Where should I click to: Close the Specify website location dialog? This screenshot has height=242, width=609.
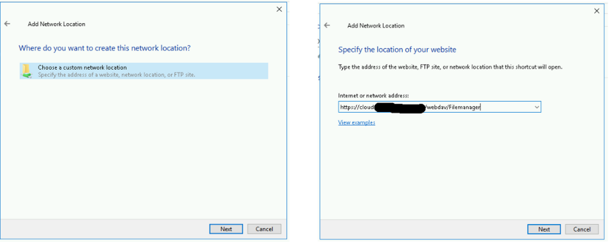click(x=597, y=12)
